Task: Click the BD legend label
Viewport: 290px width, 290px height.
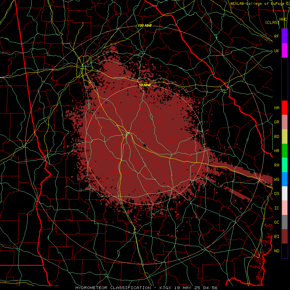Action: pyautogui.click(x=276, y=137)
